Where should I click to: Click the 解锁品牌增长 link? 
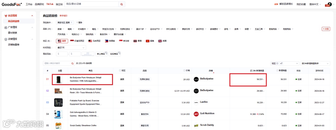[x=286, y=4]
